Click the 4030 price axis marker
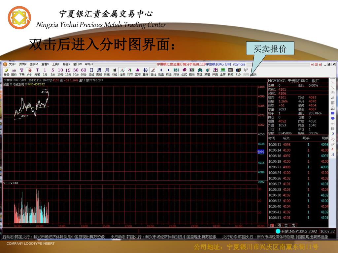This screenshot has height=253, width=338. coord(261,152)
